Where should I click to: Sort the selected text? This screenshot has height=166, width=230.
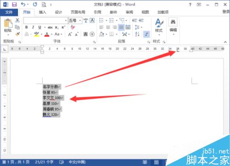(x=137, y=34)
